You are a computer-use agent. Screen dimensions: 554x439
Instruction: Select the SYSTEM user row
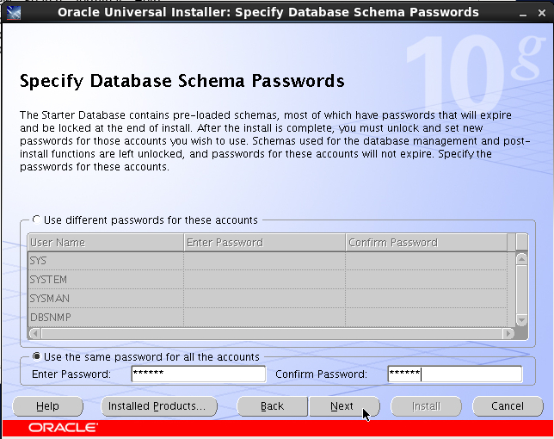tap(268, 279)
